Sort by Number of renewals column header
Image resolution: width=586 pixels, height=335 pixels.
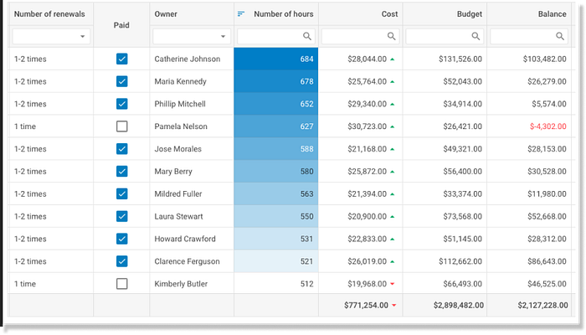51,14
